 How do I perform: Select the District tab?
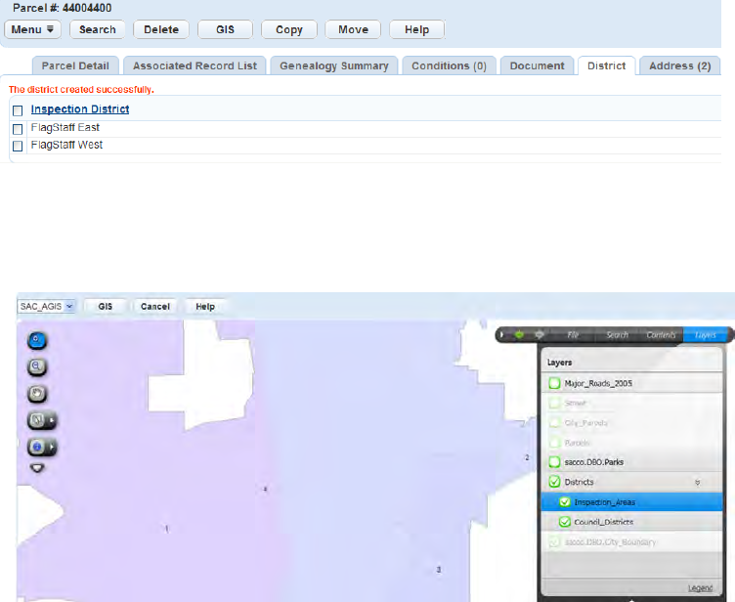tap(607, 65)
